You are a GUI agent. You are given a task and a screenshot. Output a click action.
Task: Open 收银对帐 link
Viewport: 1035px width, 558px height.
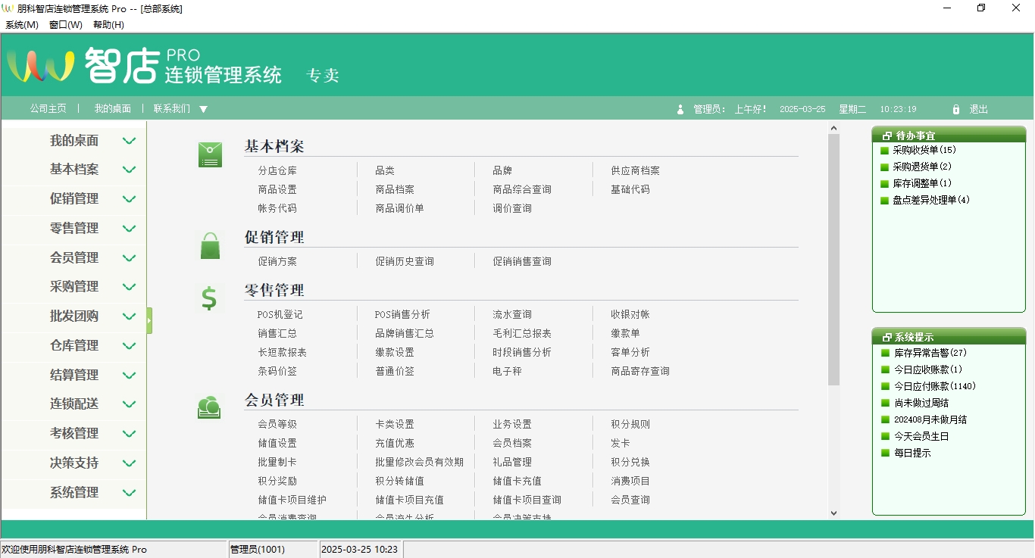630,314
